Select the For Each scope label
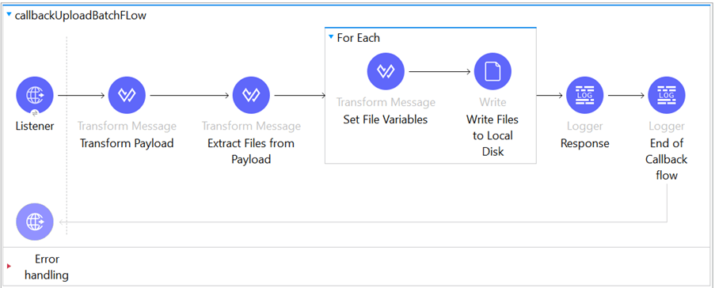715x288 pixels. tap(359, 38)
